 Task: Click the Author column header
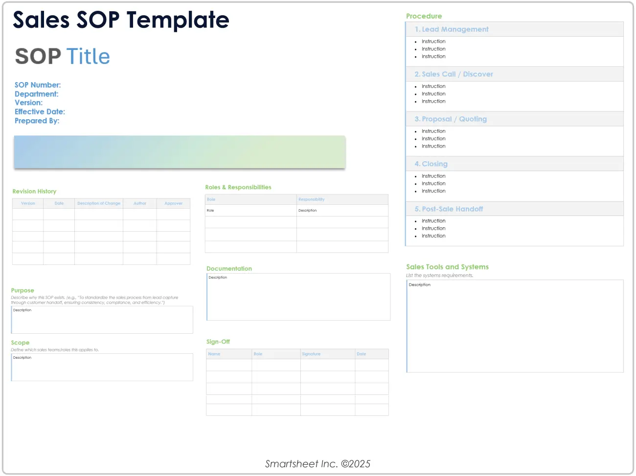pyautogui.click(x=140, y=203)
